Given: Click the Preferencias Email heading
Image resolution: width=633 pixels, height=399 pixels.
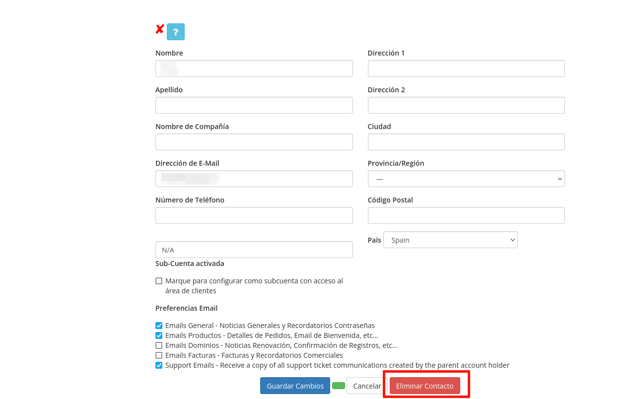Looking at the screenshot, I should (x=186, y=308).
